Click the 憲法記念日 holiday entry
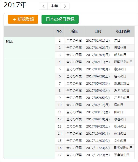The width and height of the screenshot is (138, 162). [x=121, y=84]
